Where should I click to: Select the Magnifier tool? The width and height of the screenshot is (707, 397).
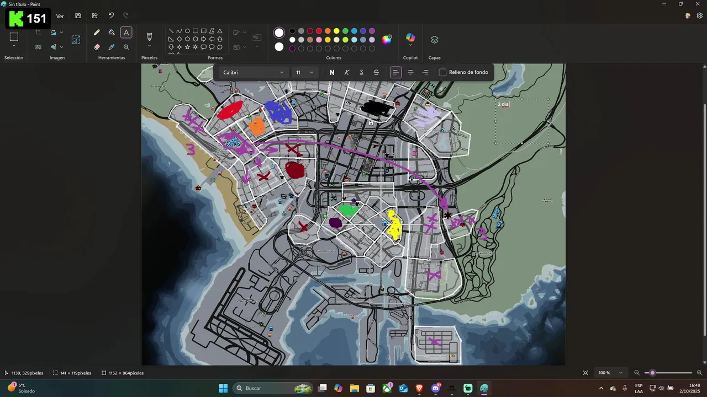(x=126, y=47)
